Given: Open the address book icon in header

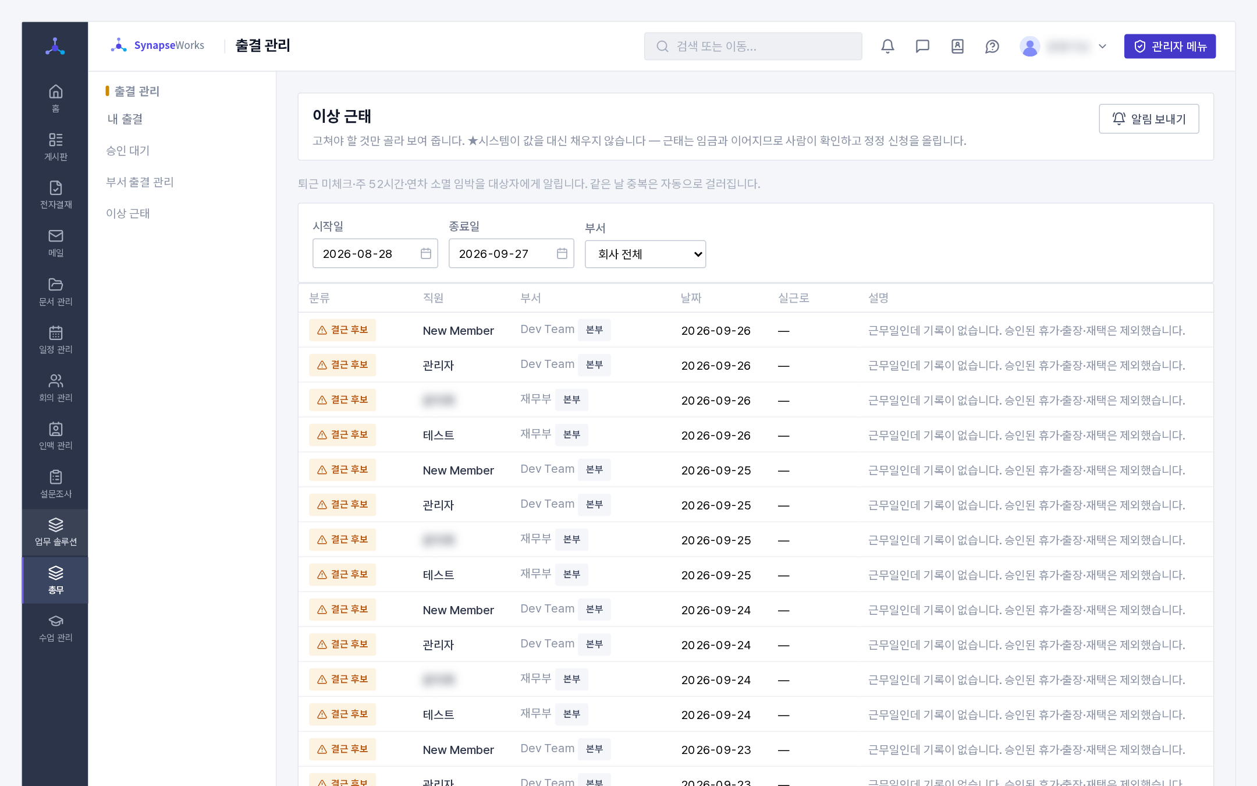Looking at the screenshot, I should point(957,46).
